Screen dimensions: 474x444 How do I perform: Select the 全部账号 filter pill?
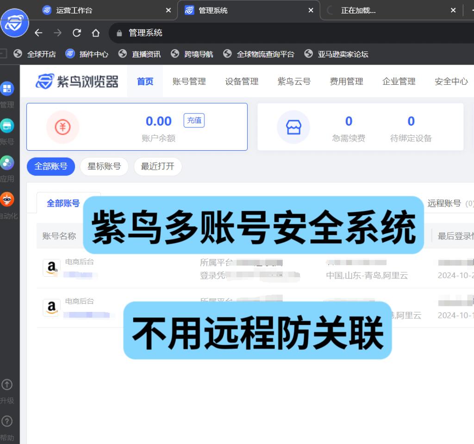pos(51,166)
